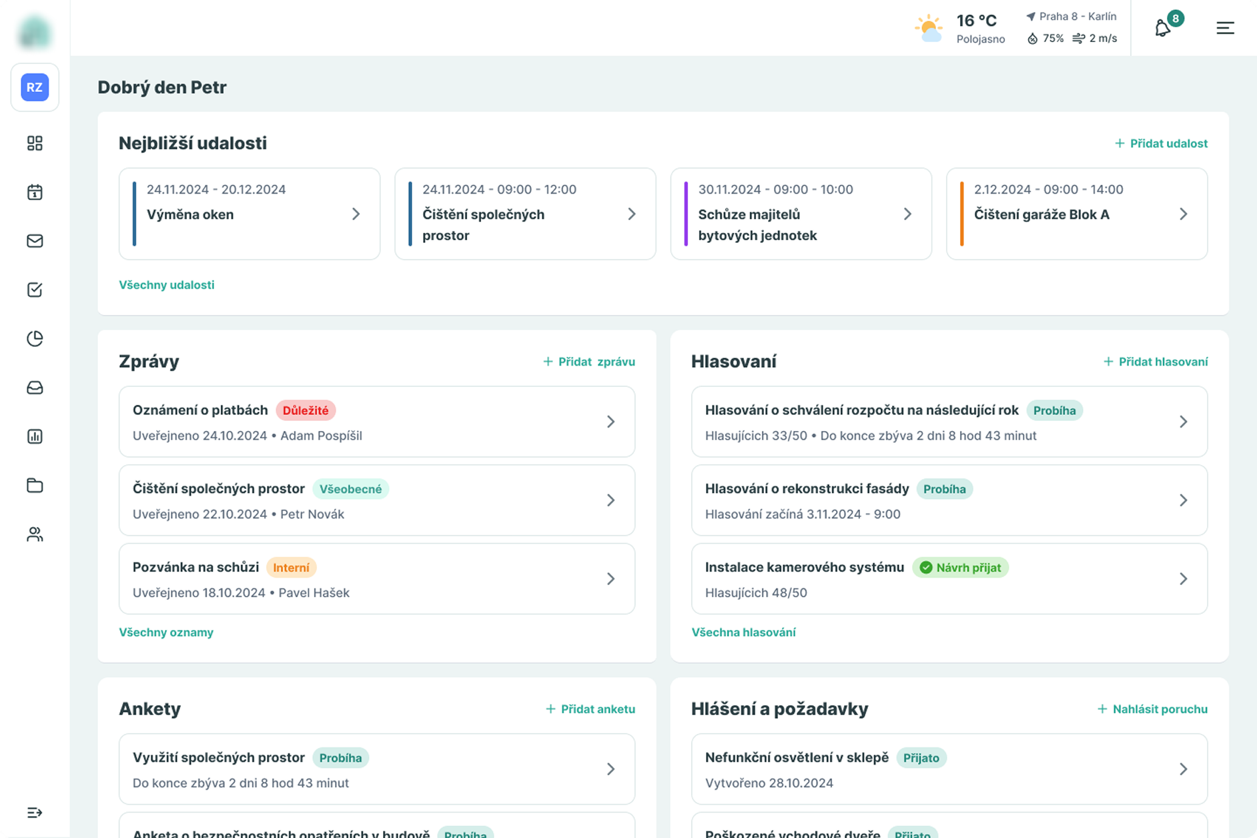This screenshot has width=1257, height=838.
Task: Click the Všeobecné tag
Action: (350, 489)
